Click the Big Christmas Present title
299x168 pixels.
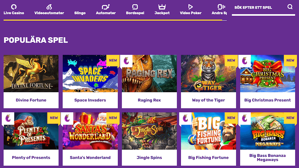(268, 100)
